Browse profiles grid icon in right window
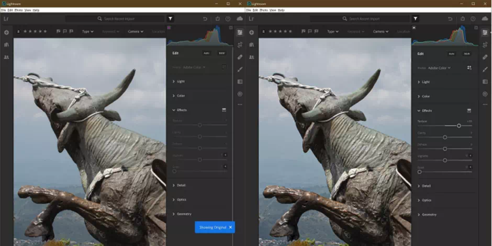This screenshot has width=492, height=246. 469,67
